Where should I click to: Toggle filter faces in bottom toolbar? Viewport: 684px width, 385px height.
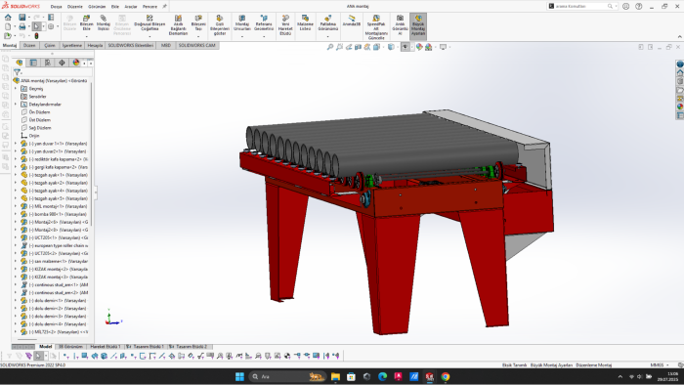click(x=85, y=357)
